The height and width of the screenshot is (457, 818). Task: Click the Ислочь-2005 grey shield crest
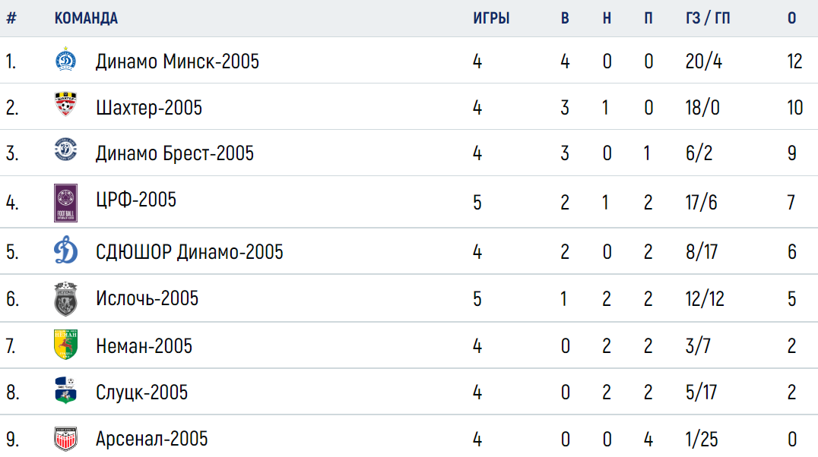[x=65, y=299]
